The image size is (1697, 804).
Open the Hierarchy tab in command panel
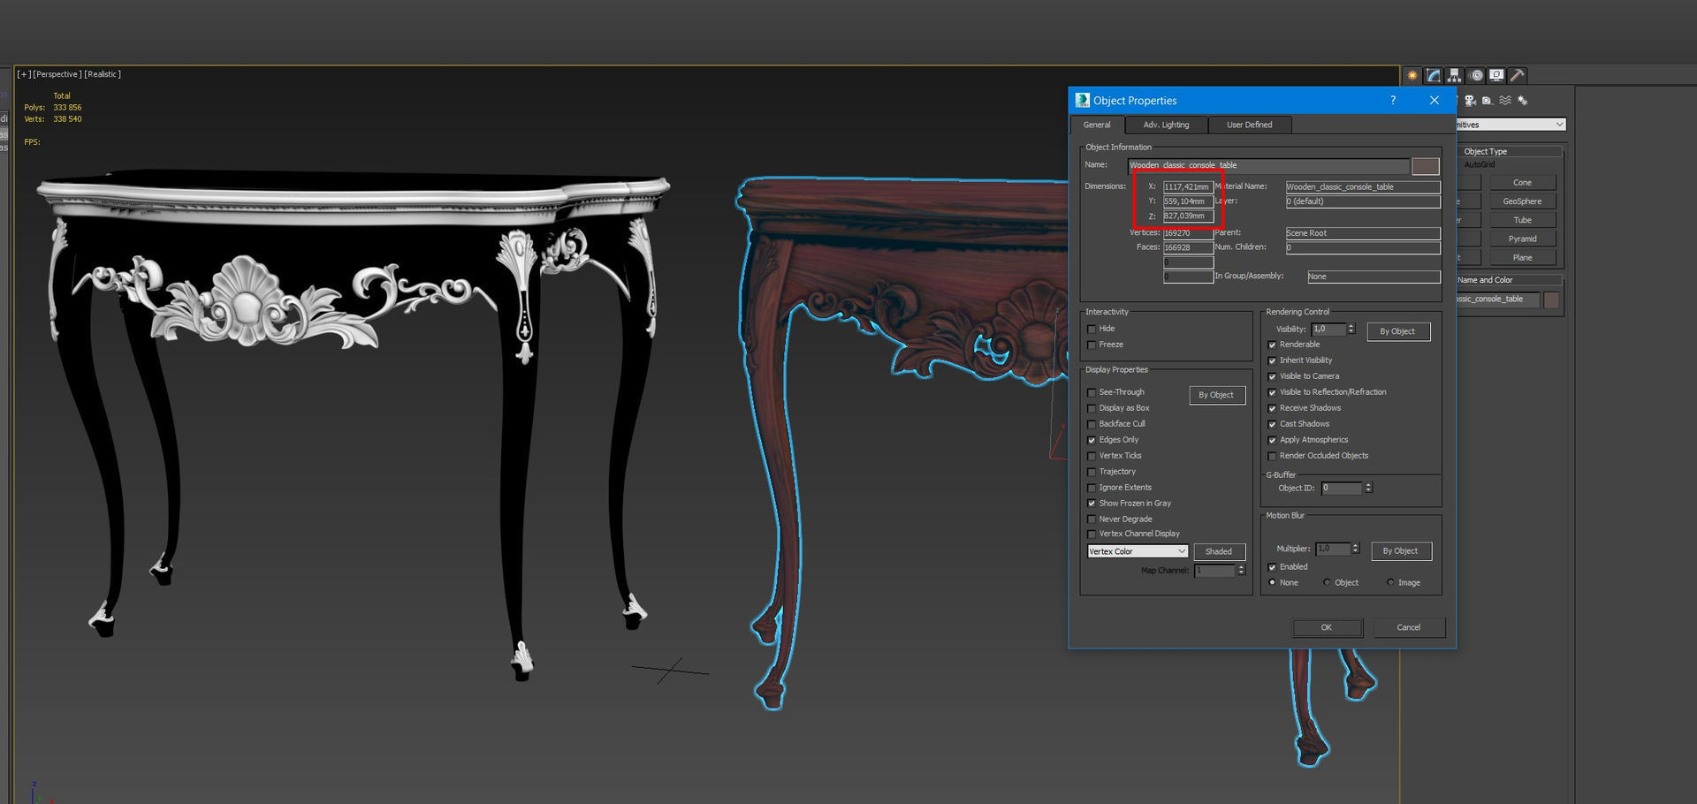pyautogui.click(x=1454, y=75)
